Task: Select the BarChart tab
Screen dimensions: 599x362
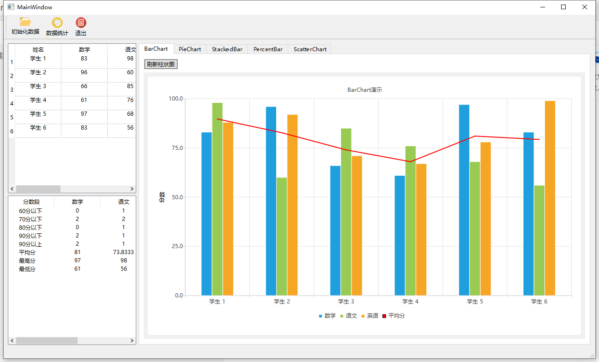Action: click(x=156, y=49)
